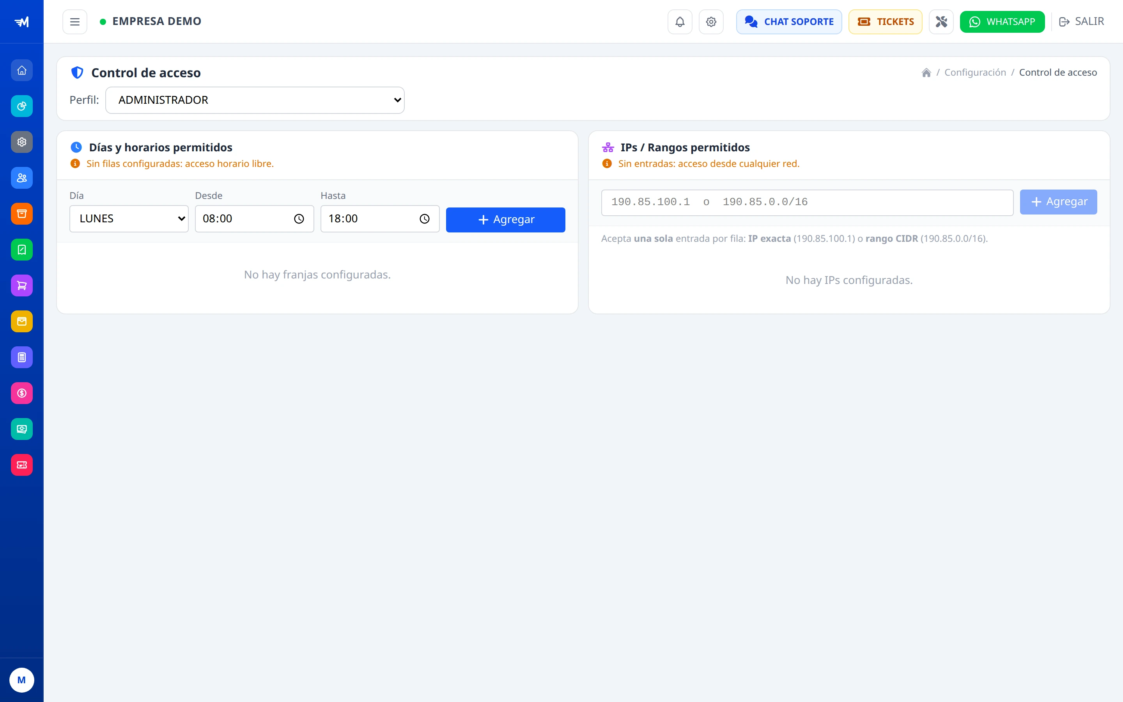Open the pink dollar coin sidebar icon
This screenshot has height=702, width=1123.
[22, 393]
